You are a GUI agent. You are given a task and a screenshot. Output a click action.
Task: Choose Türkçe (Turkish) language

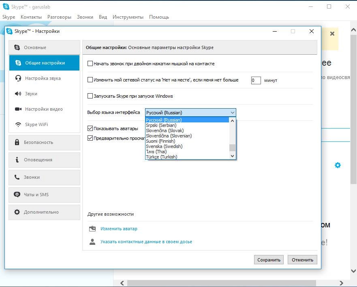tap(187, 157)
